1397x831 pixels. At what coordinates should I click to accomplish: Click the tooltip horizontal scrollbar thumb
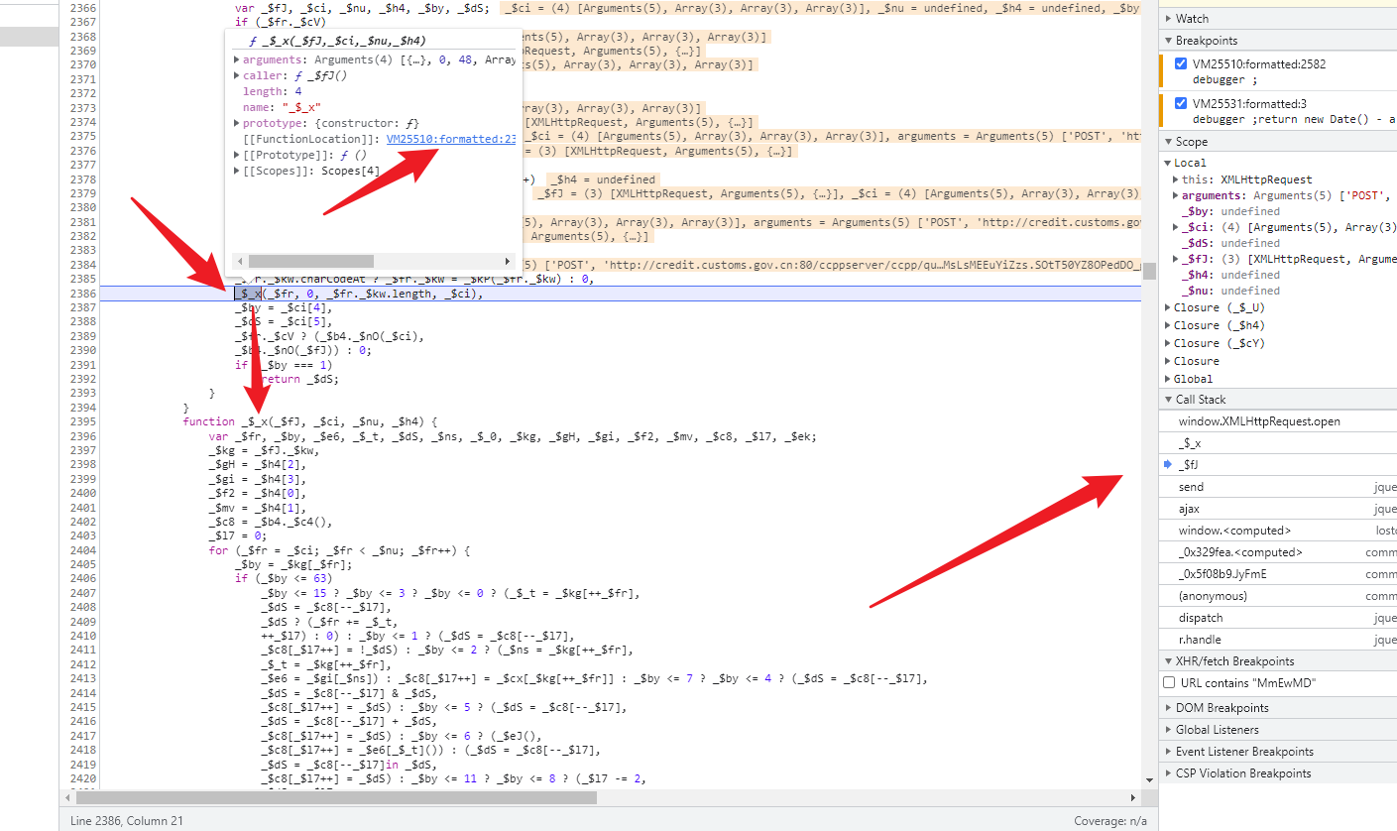click(x=310, y=262)
